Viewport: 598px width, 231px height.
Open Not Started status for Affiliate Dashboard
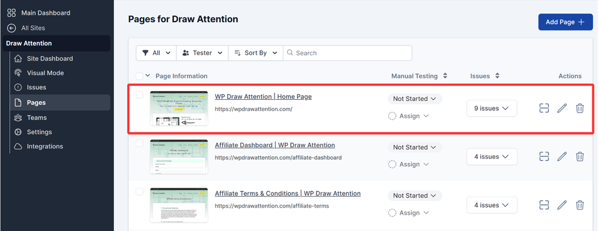415,147
